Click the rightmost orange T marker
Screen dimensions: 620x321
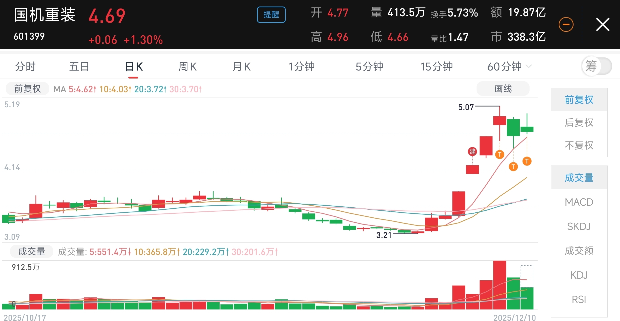click(x=527, y=161)
